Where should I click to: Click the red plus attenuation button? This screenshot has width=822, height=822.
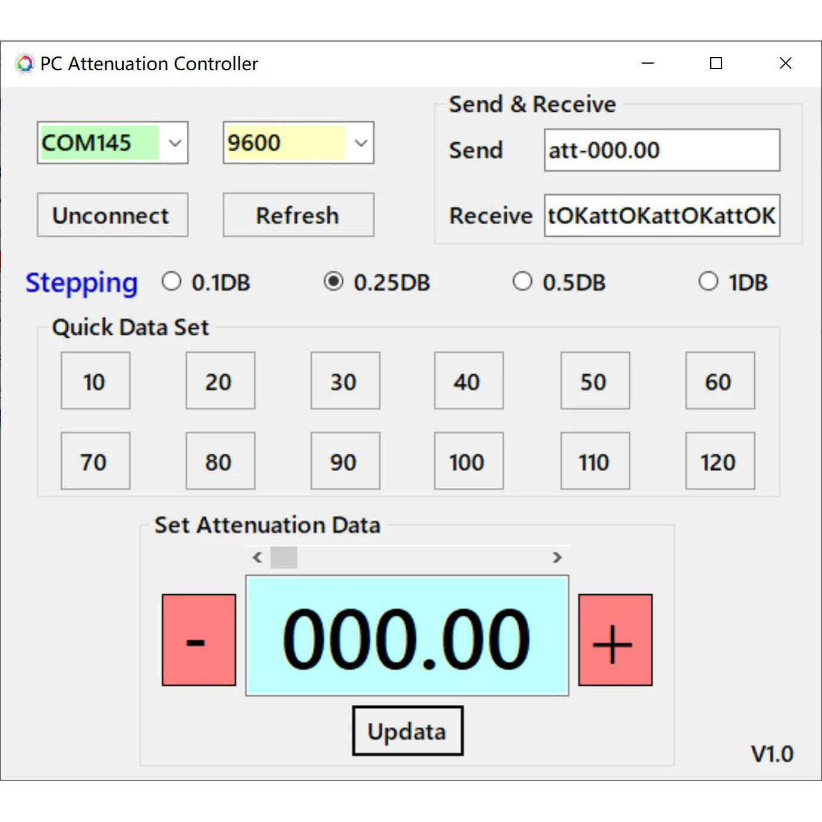pyautogui.click(x=615, y=640)
